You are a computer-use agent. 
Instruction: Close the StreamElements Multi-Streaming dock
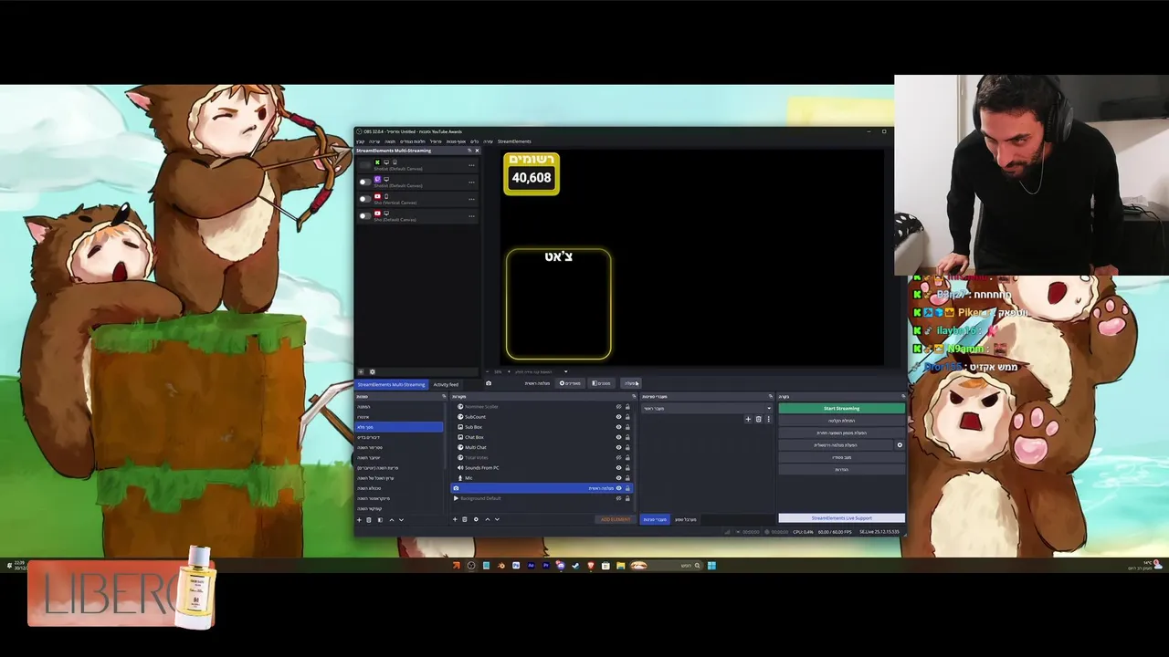click(477, 151)
